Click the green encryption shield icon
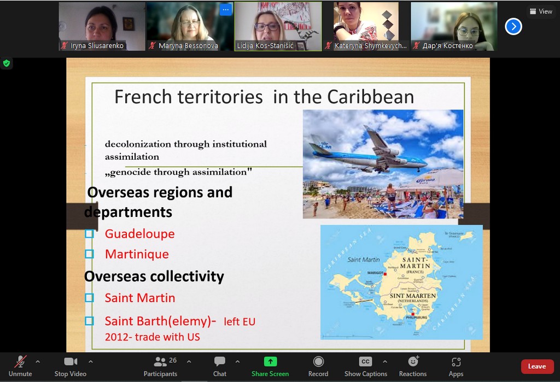The width and height of the screenshot is (560, 382). coord(7,63)
